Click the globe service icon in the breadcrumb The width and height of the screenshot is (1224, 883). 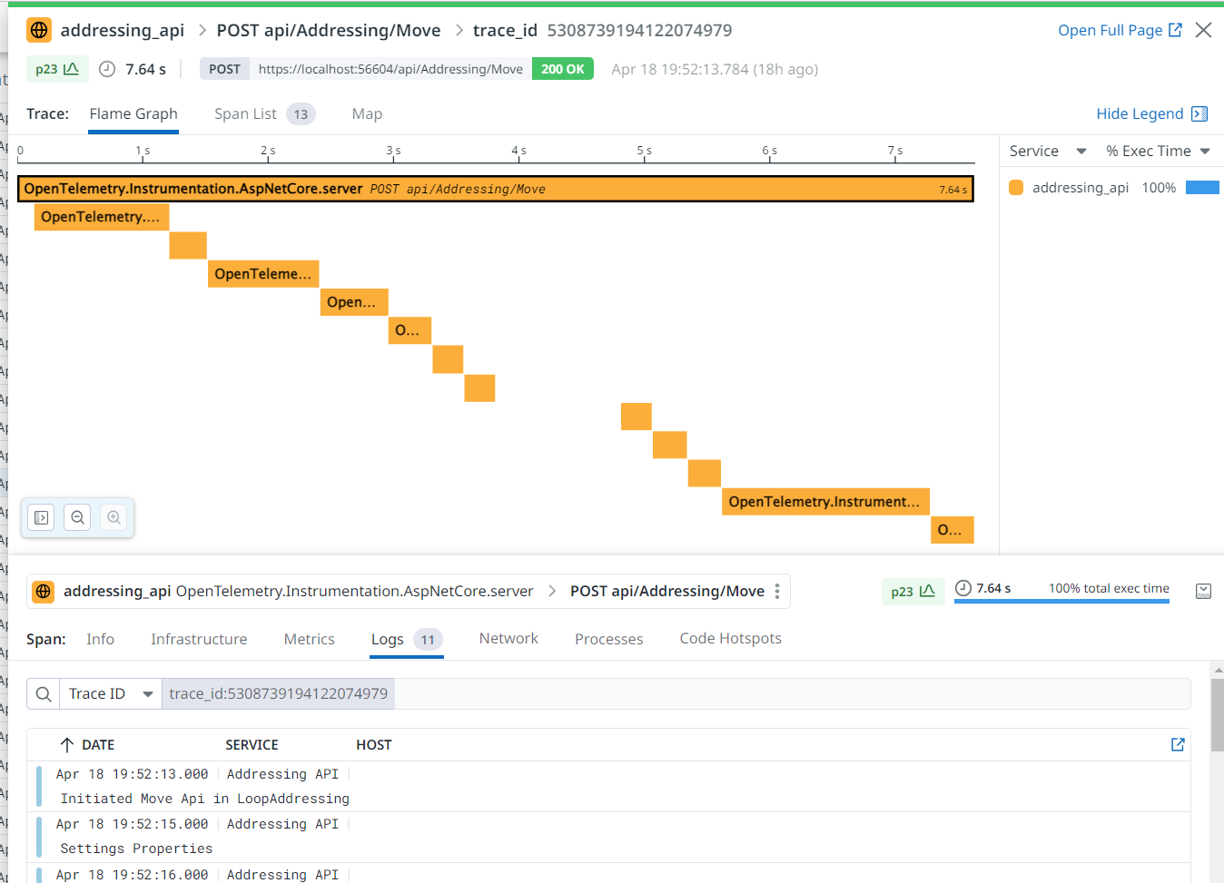click(37, 29)
